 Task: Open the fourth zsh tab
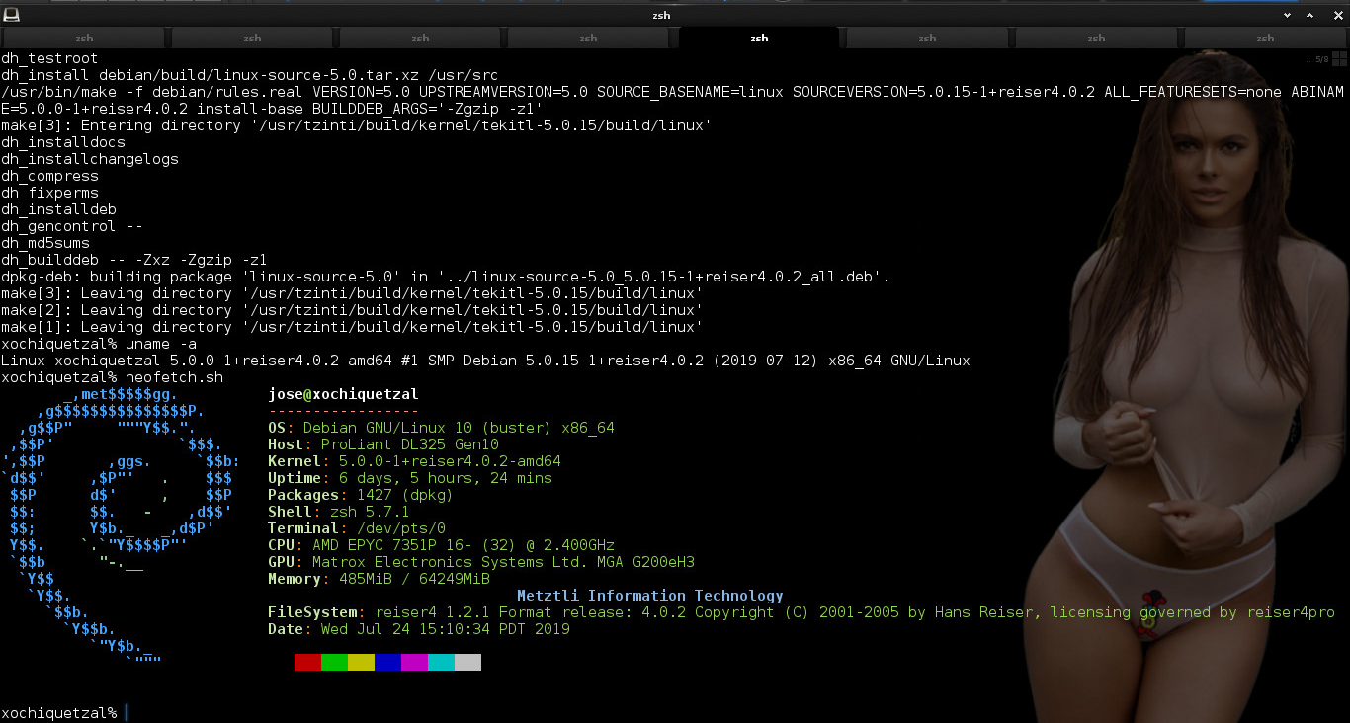click(x=590, y=39)
